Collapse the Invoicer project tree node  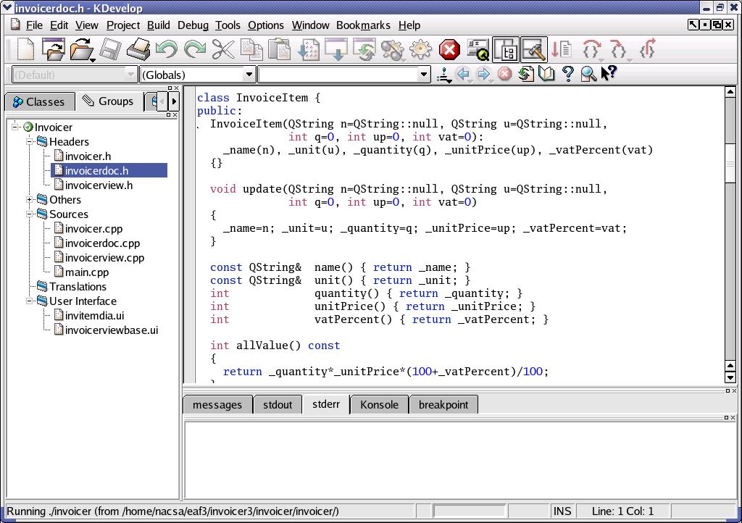tap(15, 127)
